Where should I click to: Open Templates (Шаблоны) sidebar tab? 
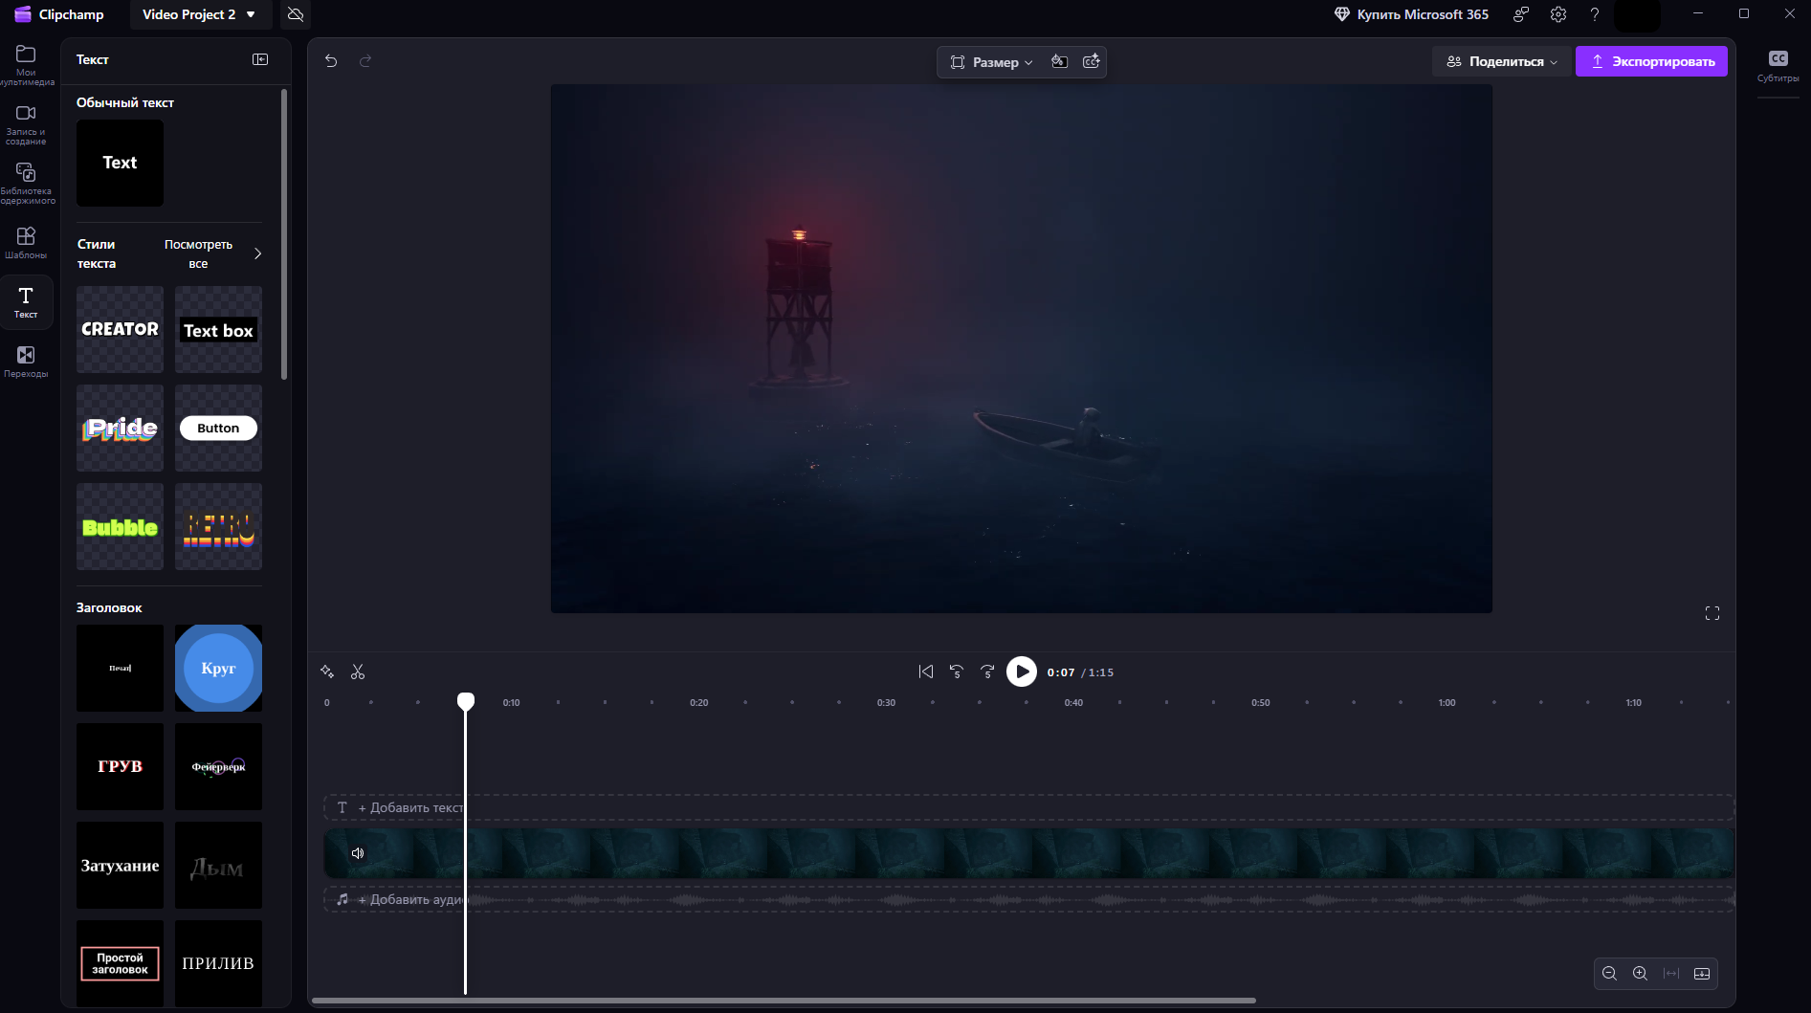pyautogui.click(x=26, y=242)
